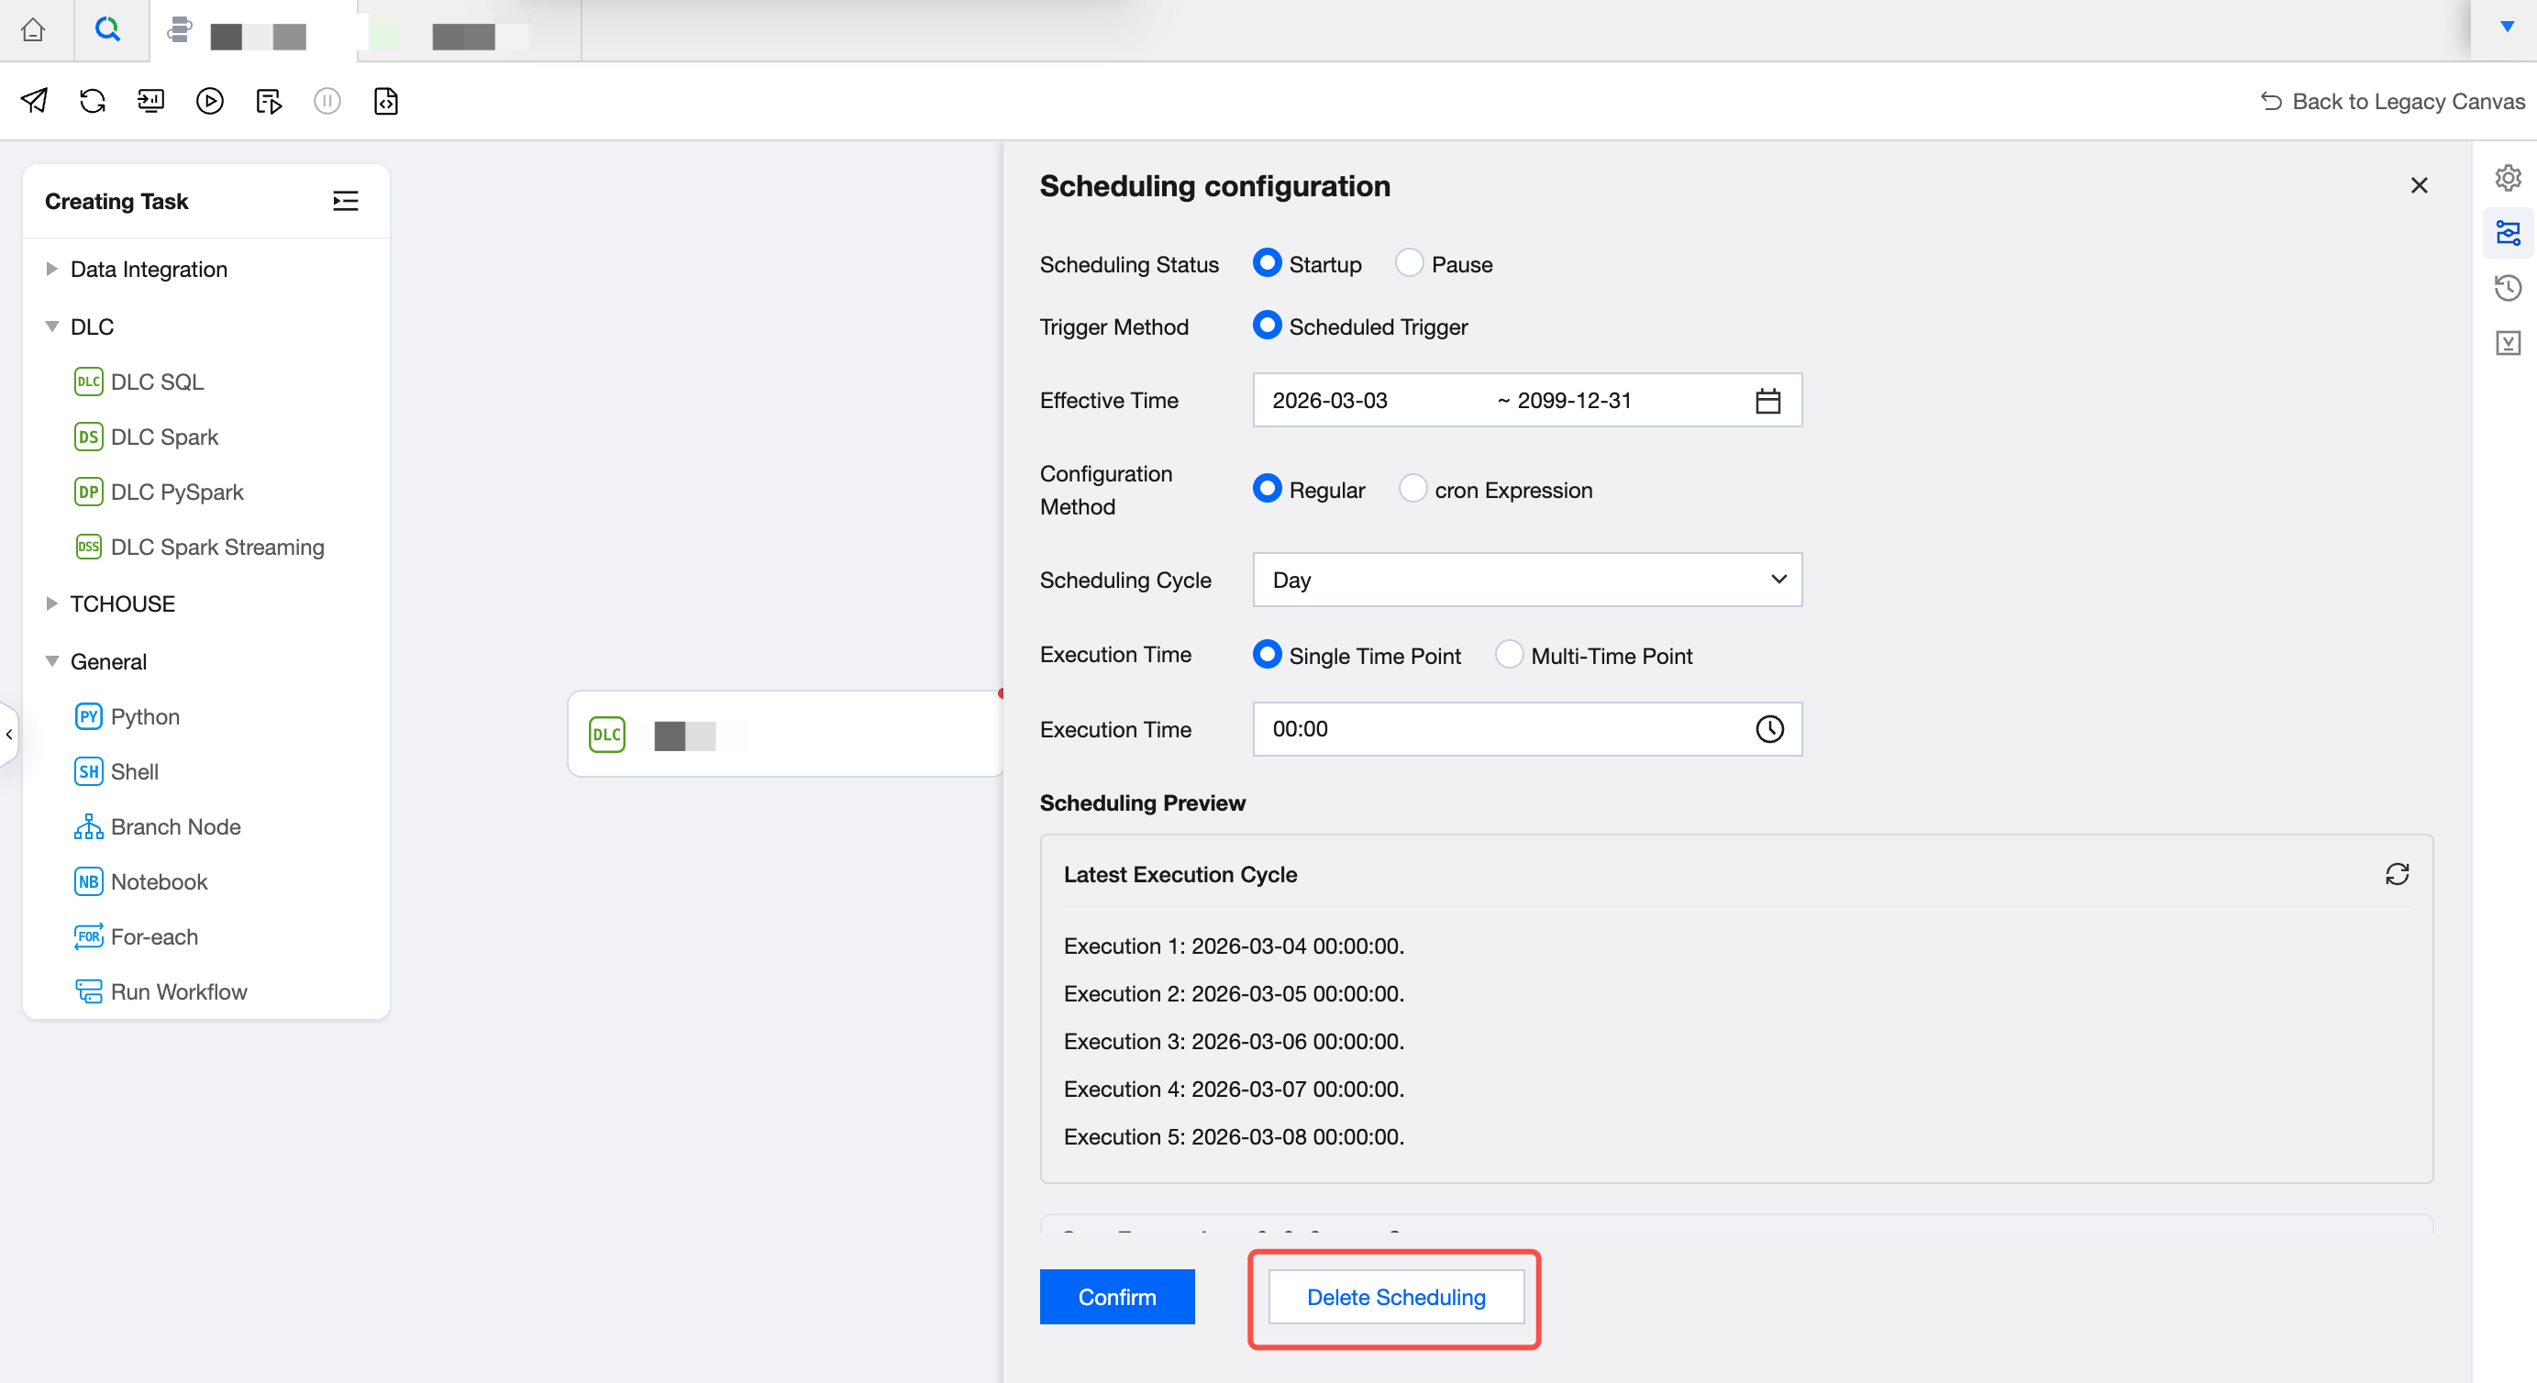Screen dimensions: 2537x1383
Task: Click the Execution Time 00:00 field
Action: pos(1497,729)
